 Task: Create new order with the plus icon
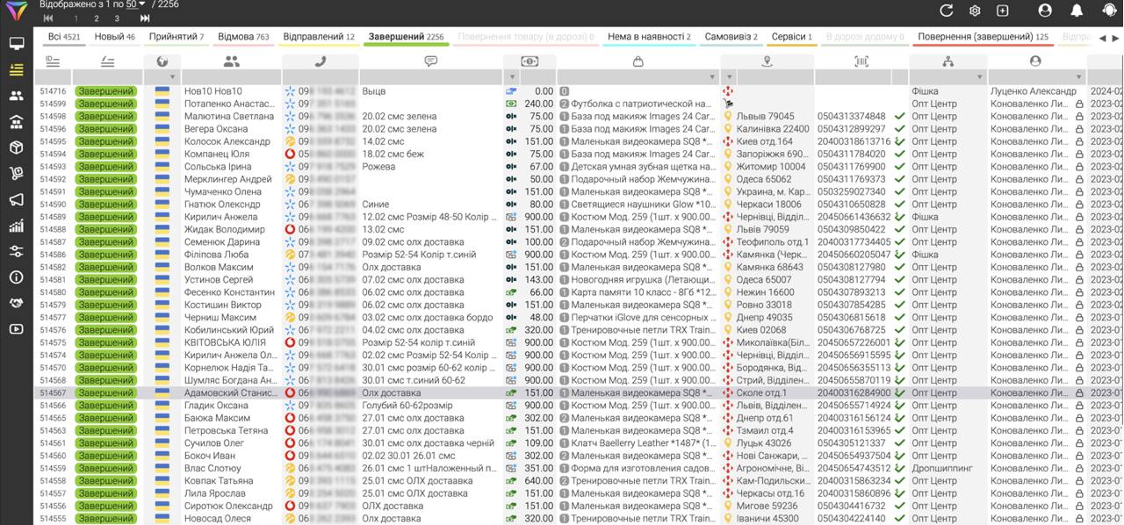coord(1002,10)
